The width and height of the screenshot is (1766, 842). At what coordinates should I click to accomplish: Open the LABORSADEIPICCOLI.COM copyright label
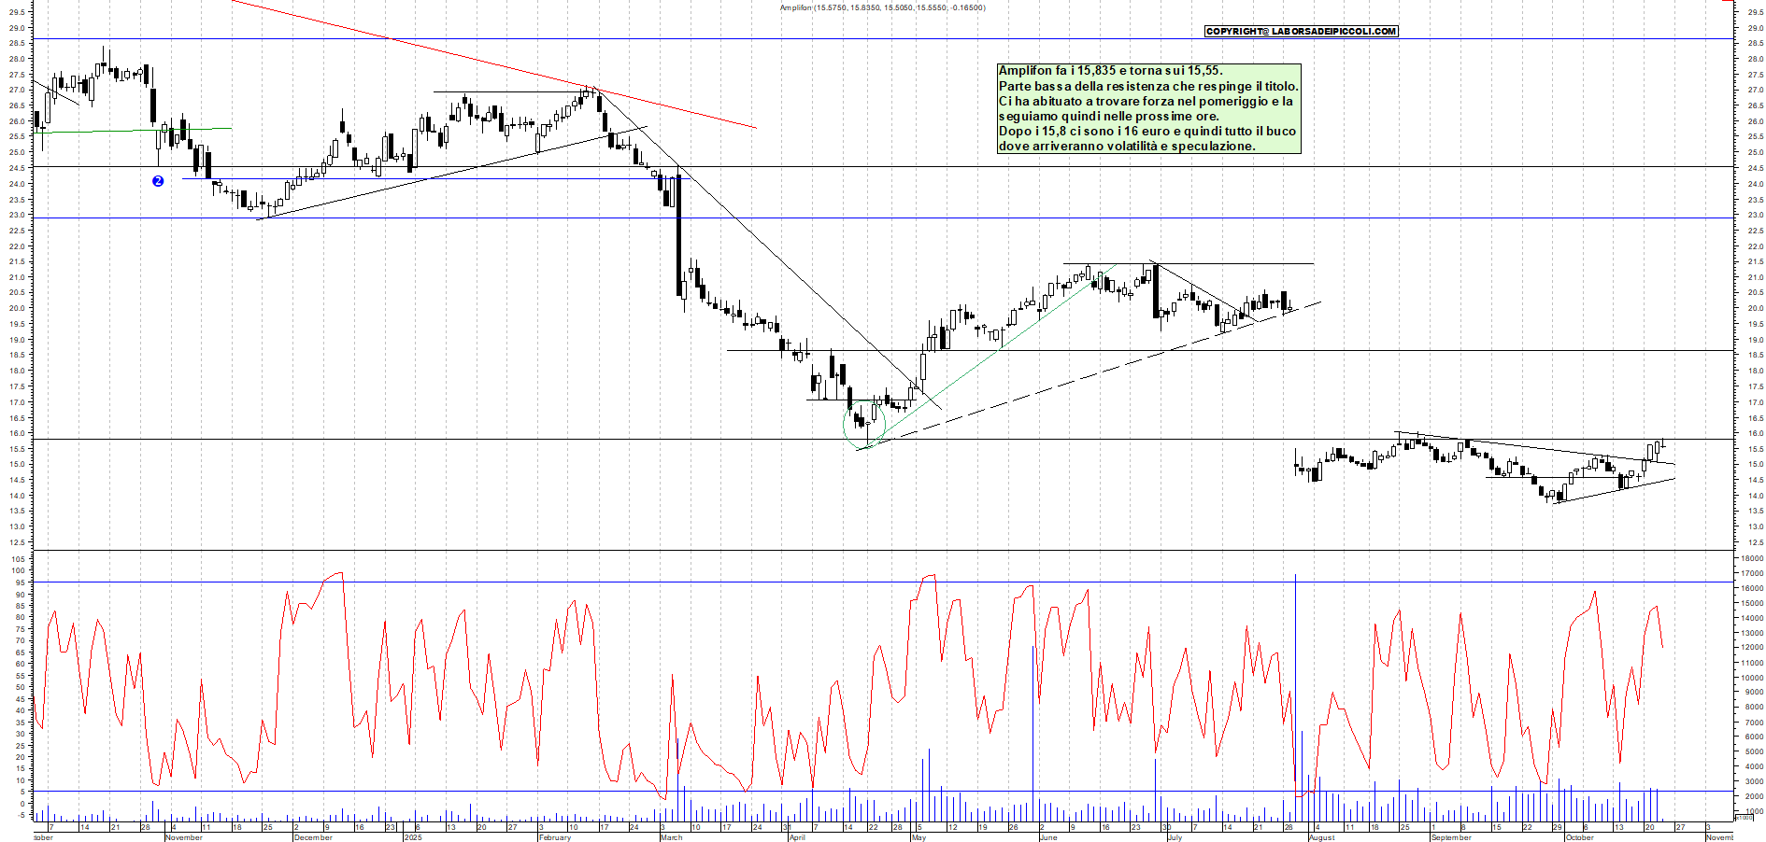pos(1301,32)
